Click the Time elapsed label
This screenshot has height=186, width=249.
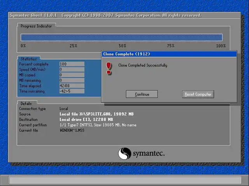(30, 86)
